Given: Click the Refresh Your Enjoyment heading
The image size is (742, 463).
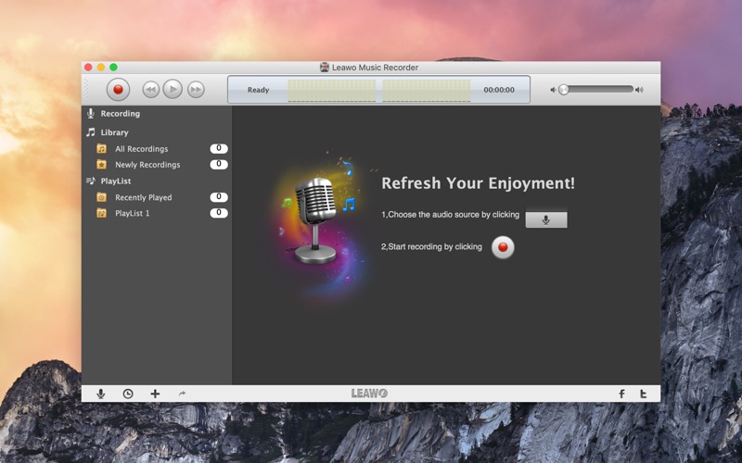Looking at the screenshot, I should [478, 183].
